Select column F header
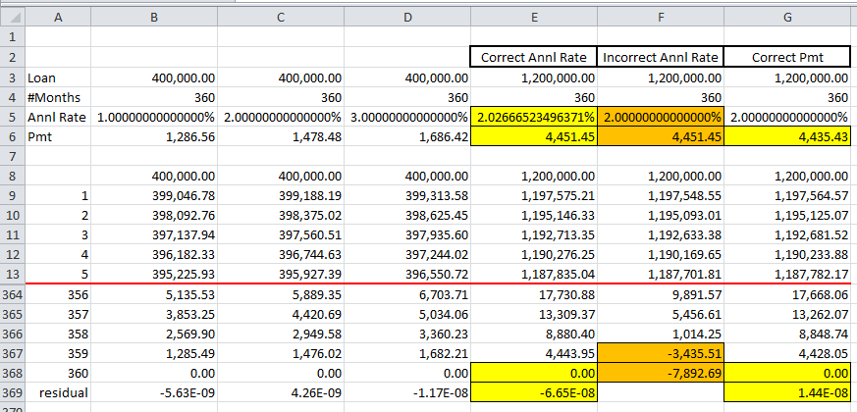 pyautogui.click(x=661, y=18)
